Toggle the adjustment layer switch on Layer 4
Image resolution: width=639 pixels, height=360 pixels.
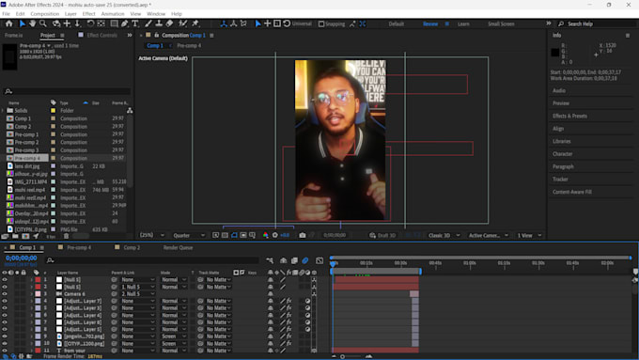coord(307,315)
